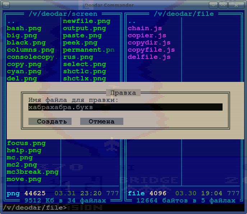247x214 pixels.
Task: Select the truncated consolecopy file
Action: pos(32,57)
